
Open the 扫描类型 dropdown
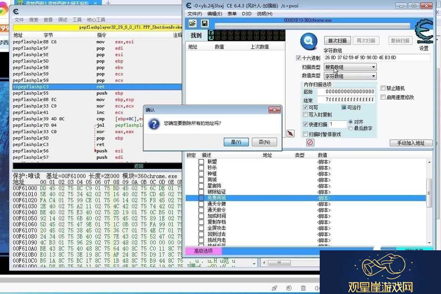pyautogui.click(x=350, y=67)
